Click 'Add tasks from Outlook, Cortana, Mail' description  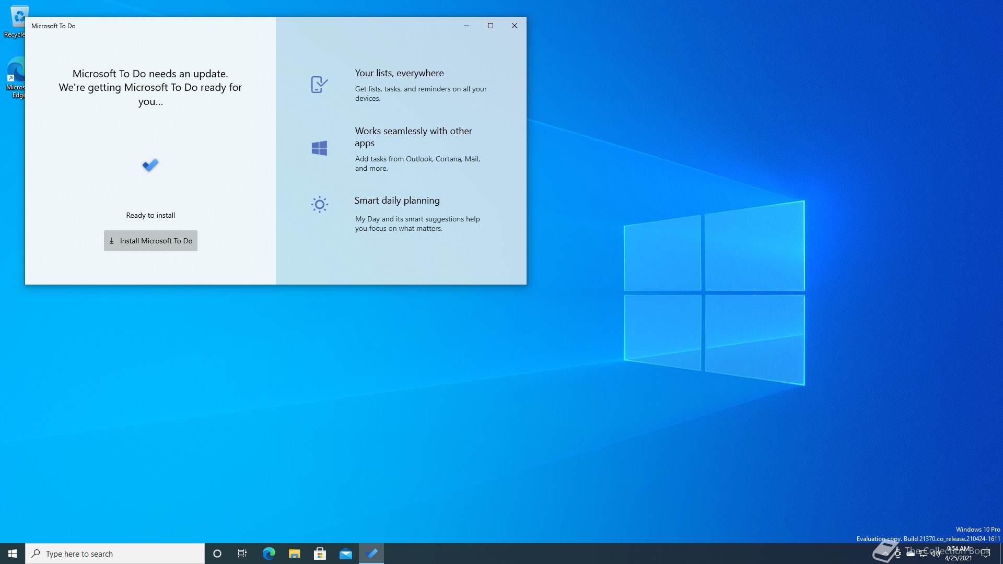[x=417, y=163]
